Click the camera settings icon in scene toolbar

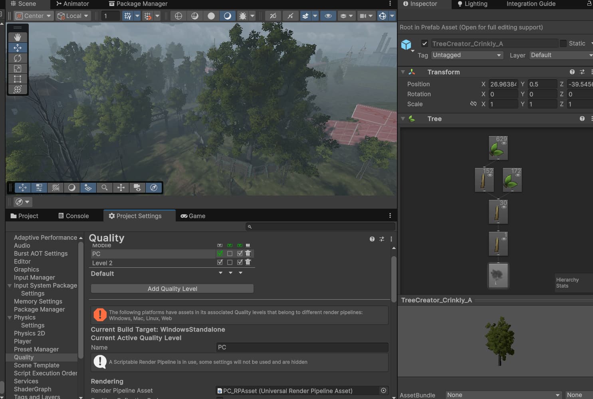[x=364, y=16]
